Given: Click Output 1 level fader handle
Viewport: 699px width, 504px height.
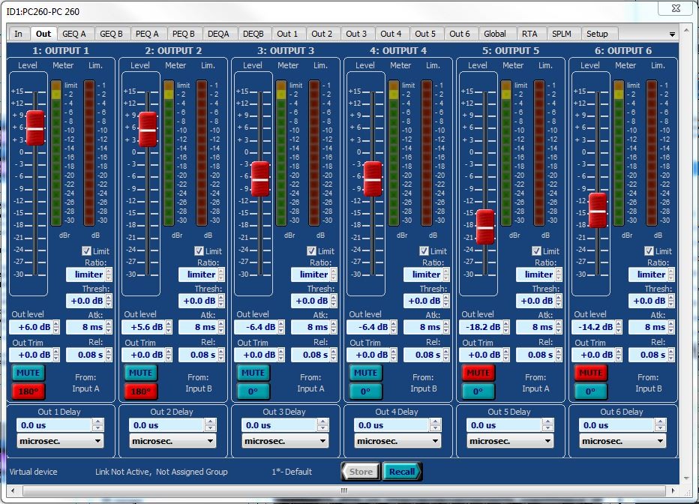Looking at the screenshot, I should [35, 128].
